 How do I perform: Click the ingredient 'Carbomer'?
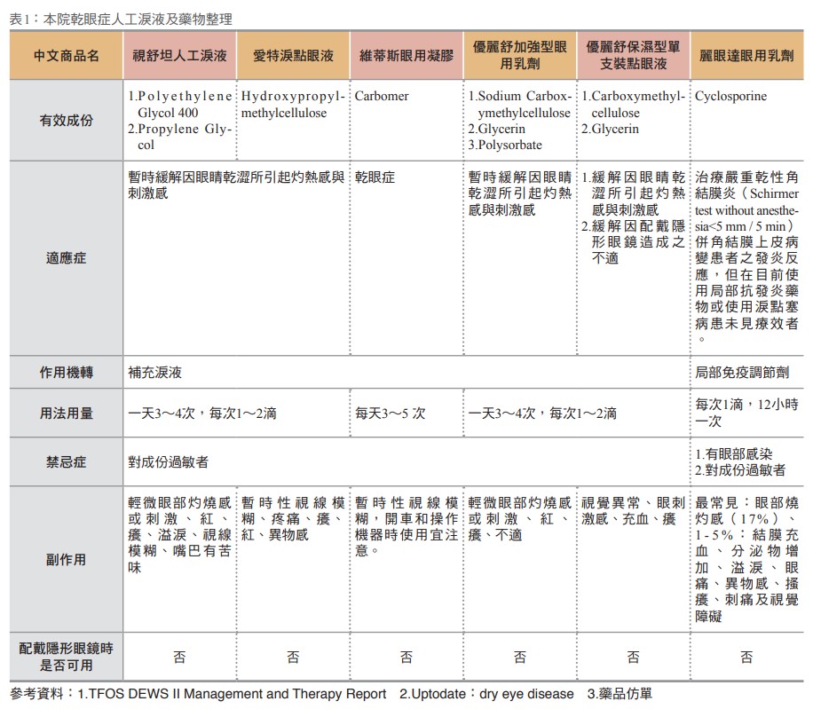[382, 96]
